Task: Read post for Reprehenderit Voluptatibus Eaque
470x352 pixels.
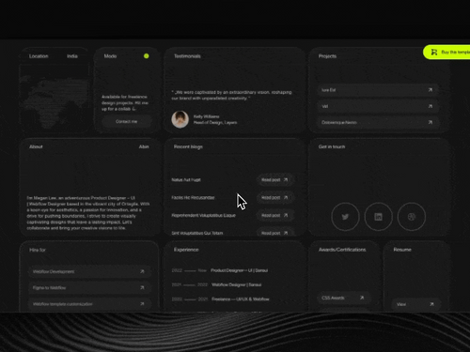Action: click(274, 215)
